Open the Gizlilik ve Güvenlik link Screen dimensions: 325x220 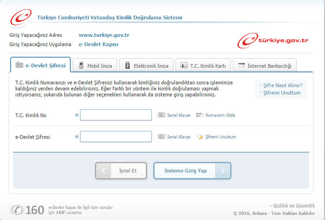click(x=294, y=206)
